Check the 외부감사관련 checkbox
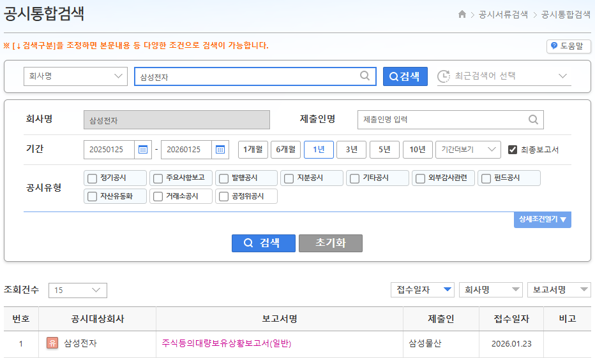The height and width of the screenshot is (358, 595). [421, 178]
